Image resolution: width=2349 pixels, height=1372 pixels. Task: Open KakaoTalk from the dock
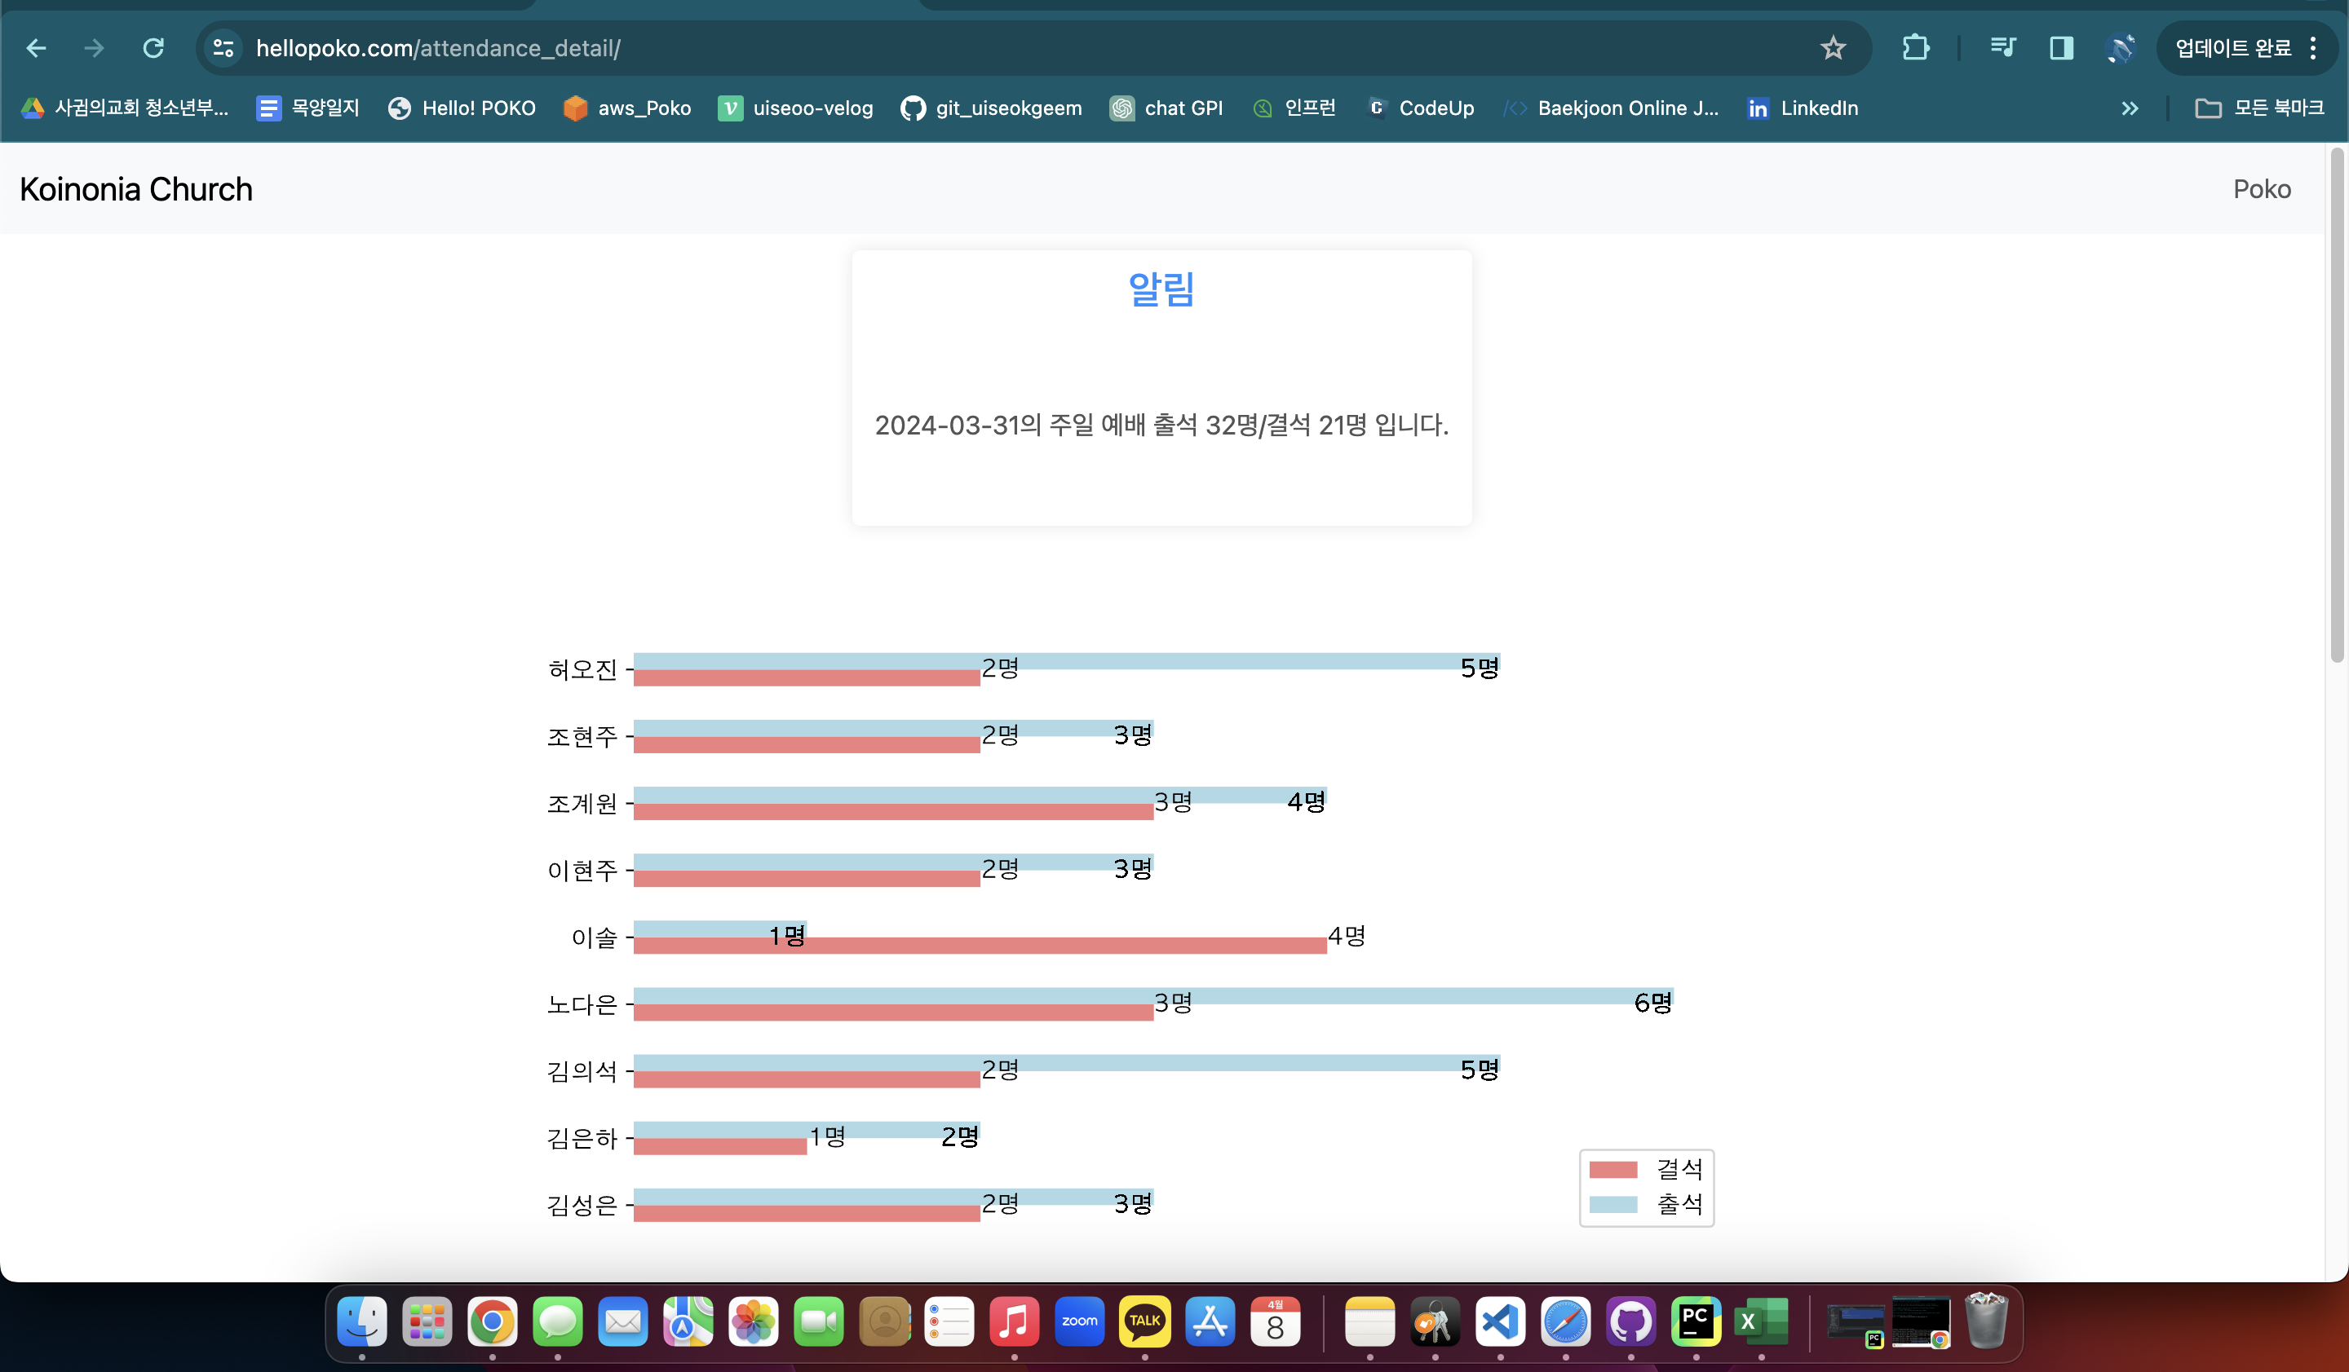click(1144, 1321)
